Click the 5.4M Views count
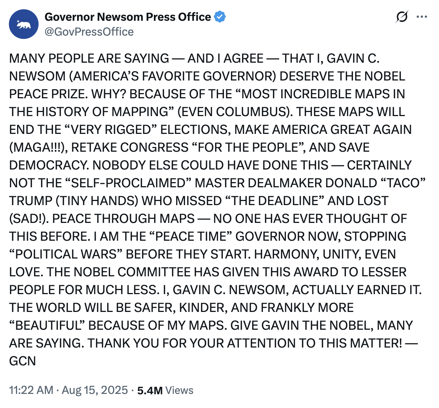The image size is (439, 408). (x=150, y=390)
